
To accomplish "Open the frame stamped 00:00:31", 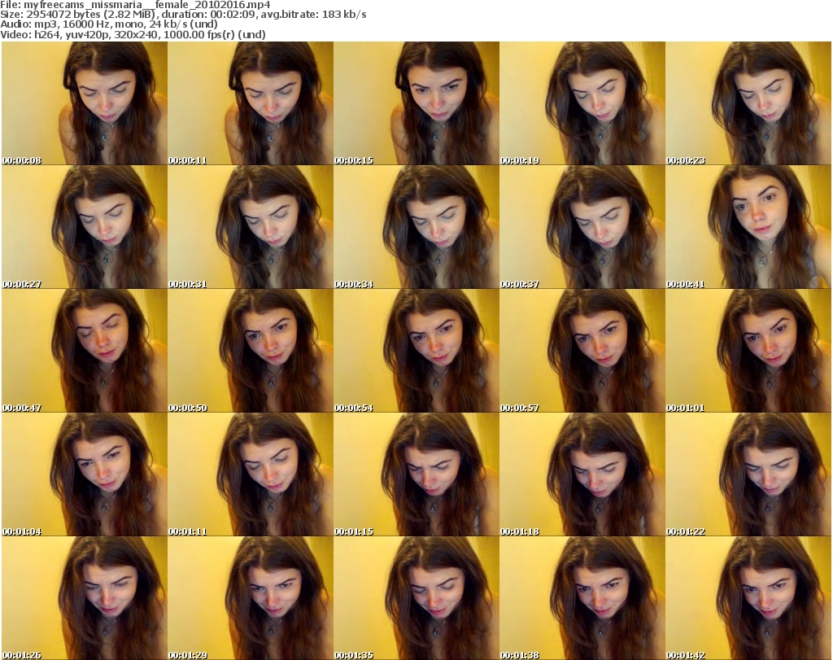I will click(x=251, y=227).
